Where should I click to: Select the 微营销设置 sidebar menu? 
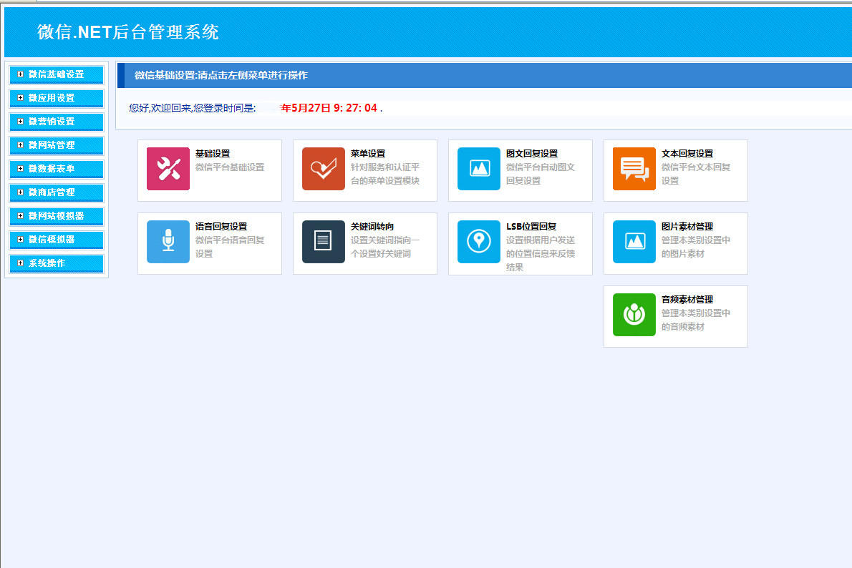point(57,122)
